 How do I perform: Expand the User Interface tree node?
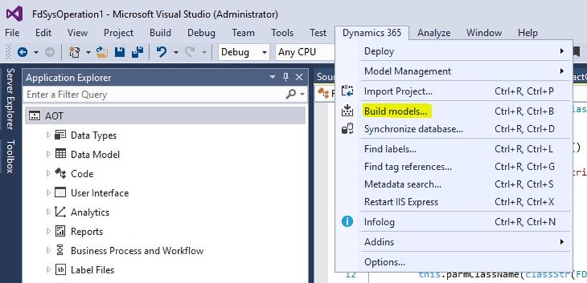point(48,193)
